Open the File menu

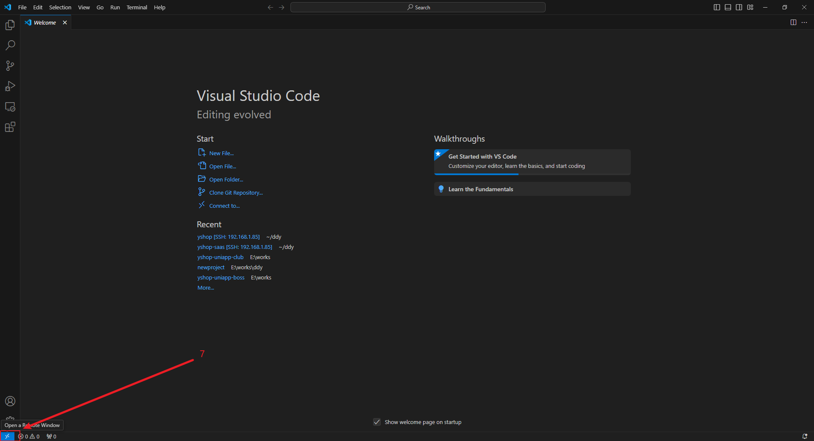coord(22,7)
